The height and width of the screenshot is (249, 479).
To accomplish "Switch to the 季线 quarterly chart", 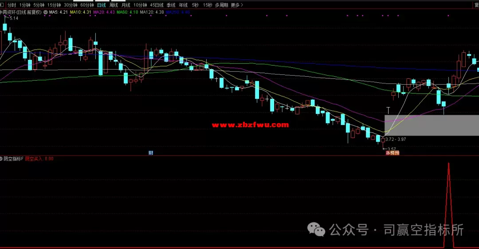I will click(x=171, y=5).
